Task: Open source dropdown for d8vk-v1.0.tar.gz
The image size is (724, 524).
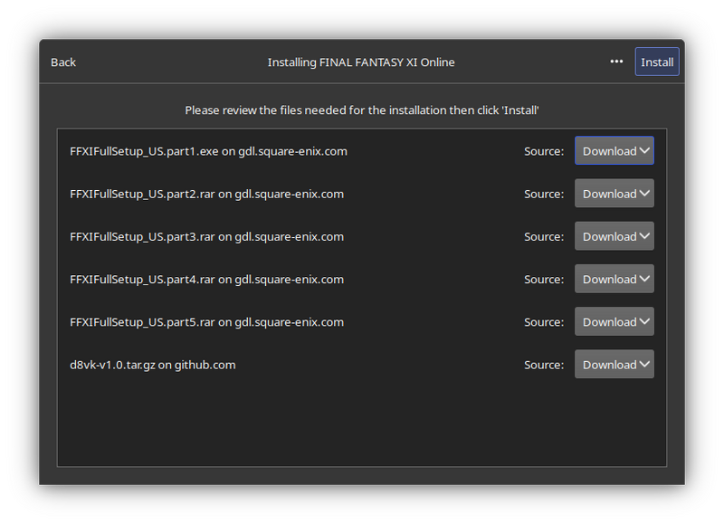Action: 614,364
